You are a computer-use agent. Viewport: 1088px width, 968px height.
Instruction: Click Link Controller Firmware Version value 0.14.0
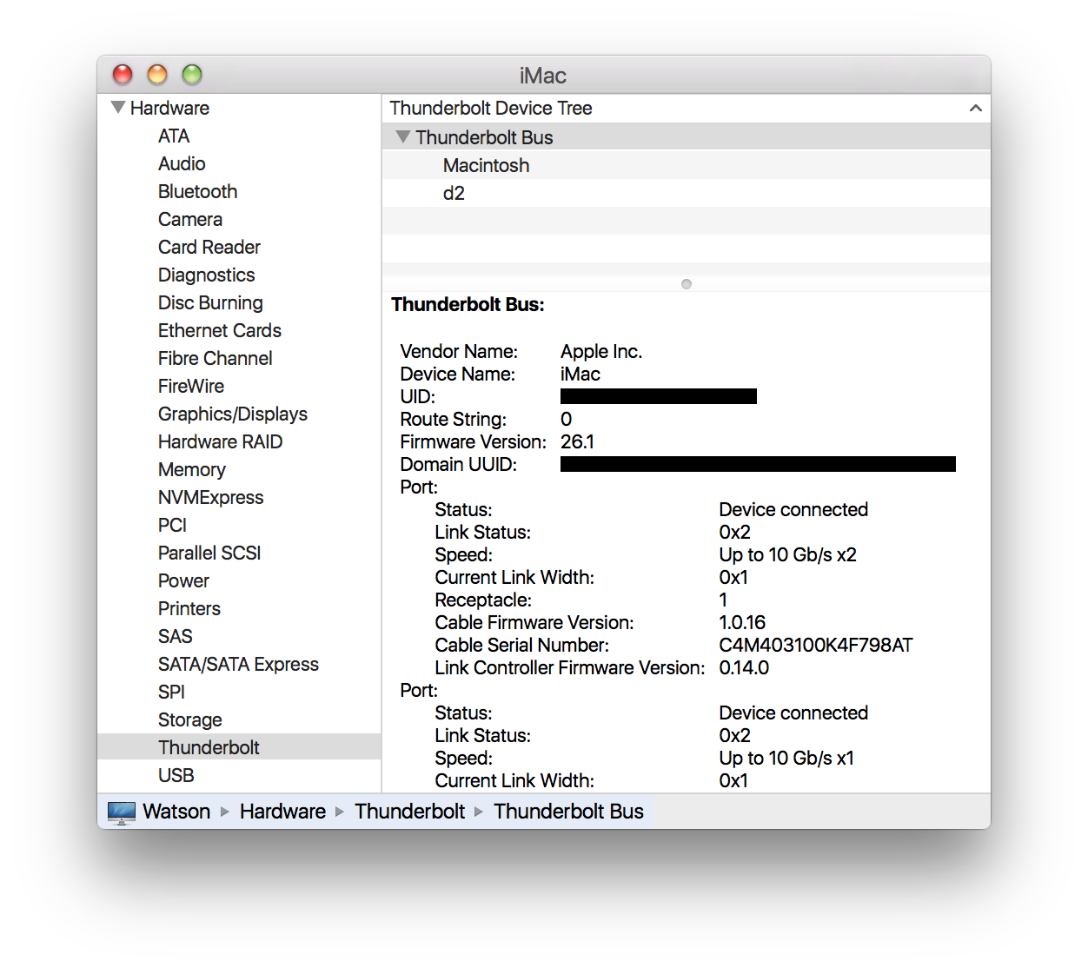[744, 667]
